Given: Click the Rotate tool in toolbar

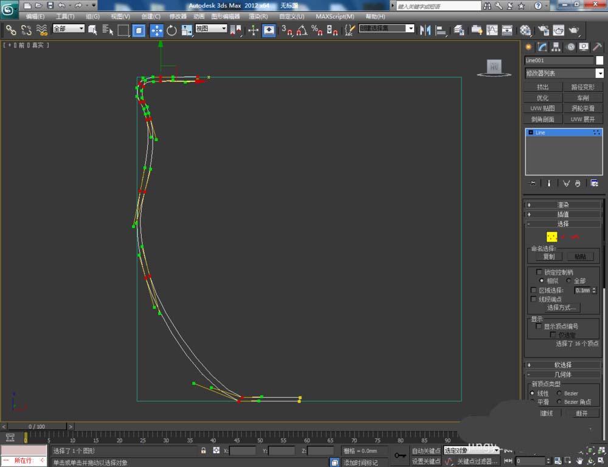Looking at the screenshot, I should click(x=171, y=30).
